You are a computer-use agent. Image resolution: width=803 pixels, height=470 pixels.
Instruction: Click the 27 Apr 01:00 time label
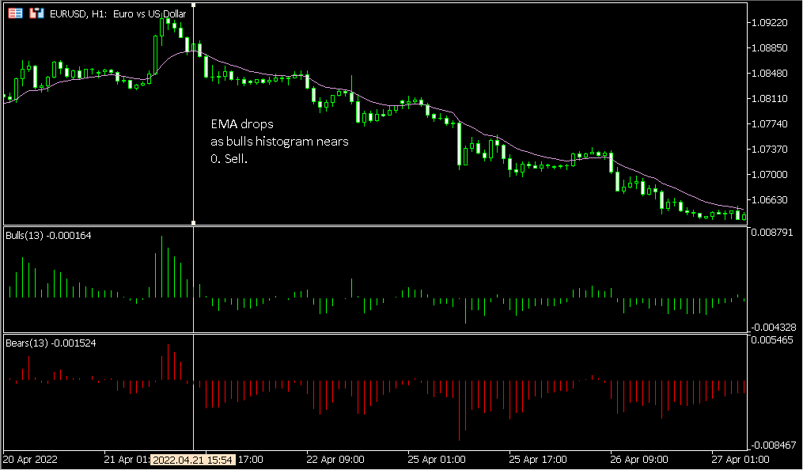point(741,459)
